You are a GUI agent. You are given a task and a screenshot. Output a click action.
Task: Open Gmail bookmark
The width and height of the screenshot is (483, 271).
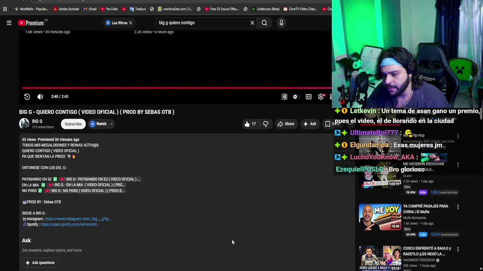click(x=90, y=9)
